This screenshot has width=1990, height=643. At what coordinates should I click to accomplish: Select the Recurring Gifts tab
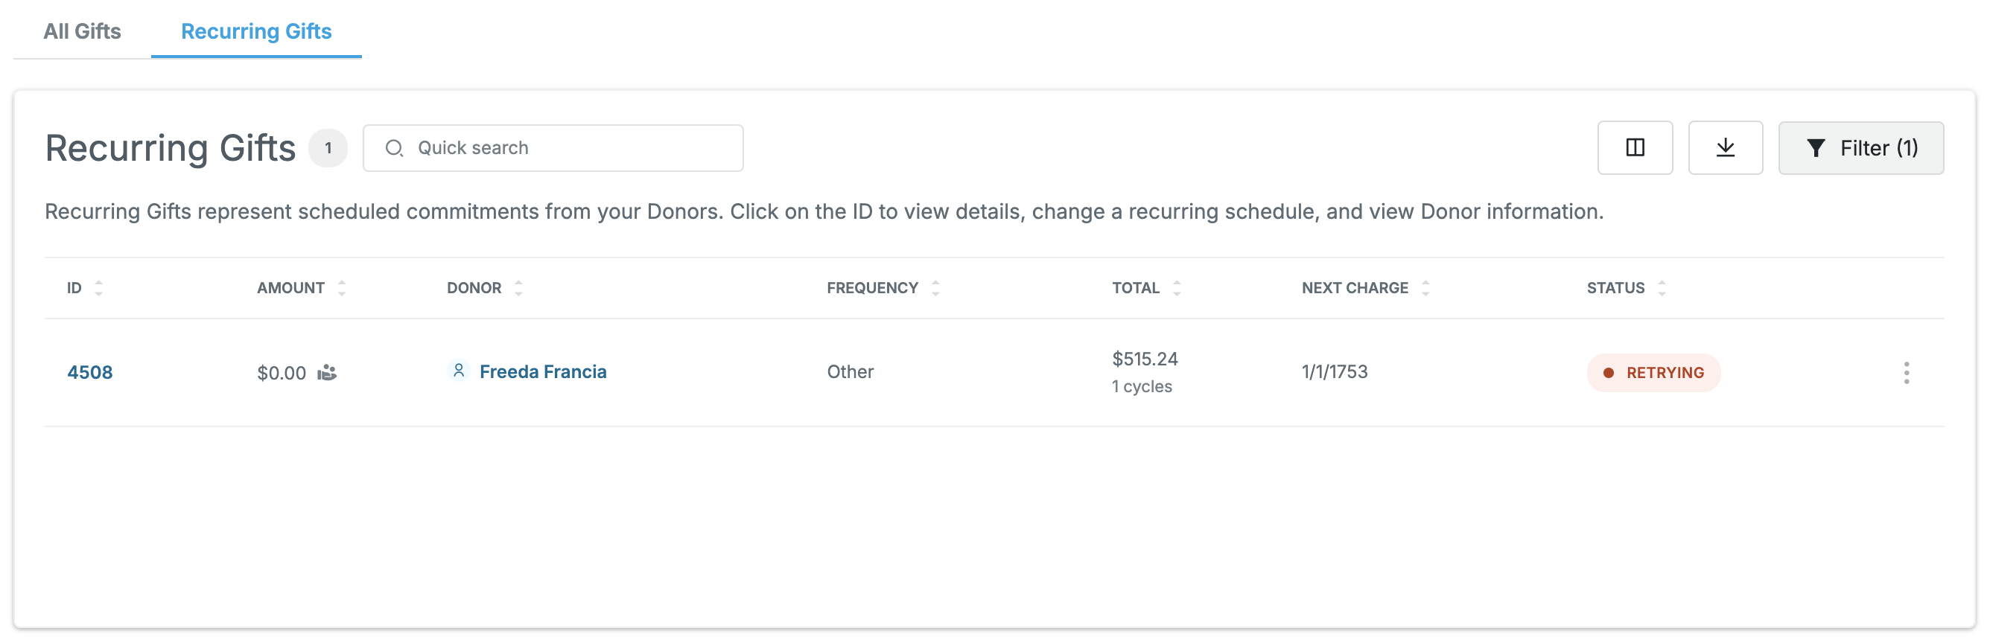(256, 31)
